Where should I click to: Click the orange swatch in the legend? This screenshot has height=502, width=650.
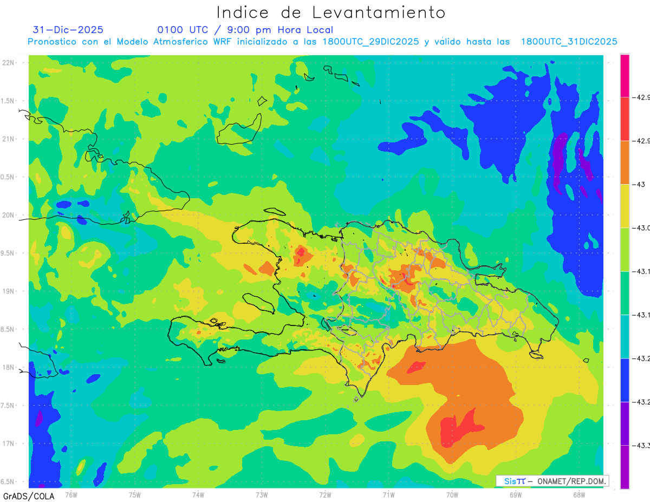pos(625,162)
